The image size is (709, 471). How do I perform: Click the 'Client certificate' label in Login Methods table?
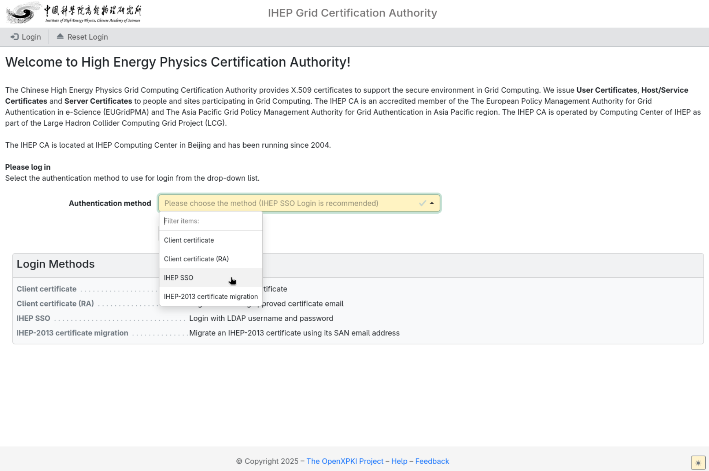click(x=47, y=289)
